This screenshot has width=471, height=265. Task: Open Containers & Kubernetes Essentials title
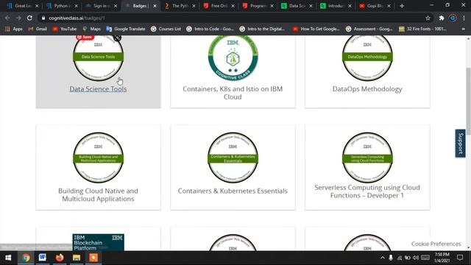[233, 191]
